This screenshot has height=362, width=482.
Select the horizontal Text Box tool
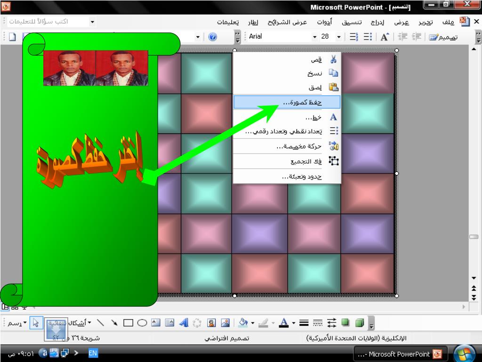(x=156, y=323)
